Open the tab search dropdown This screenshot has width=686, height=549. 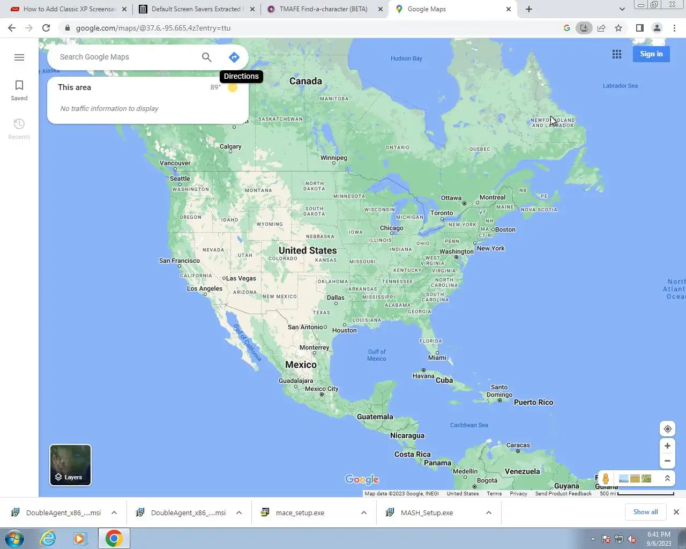tap(622, 9)
